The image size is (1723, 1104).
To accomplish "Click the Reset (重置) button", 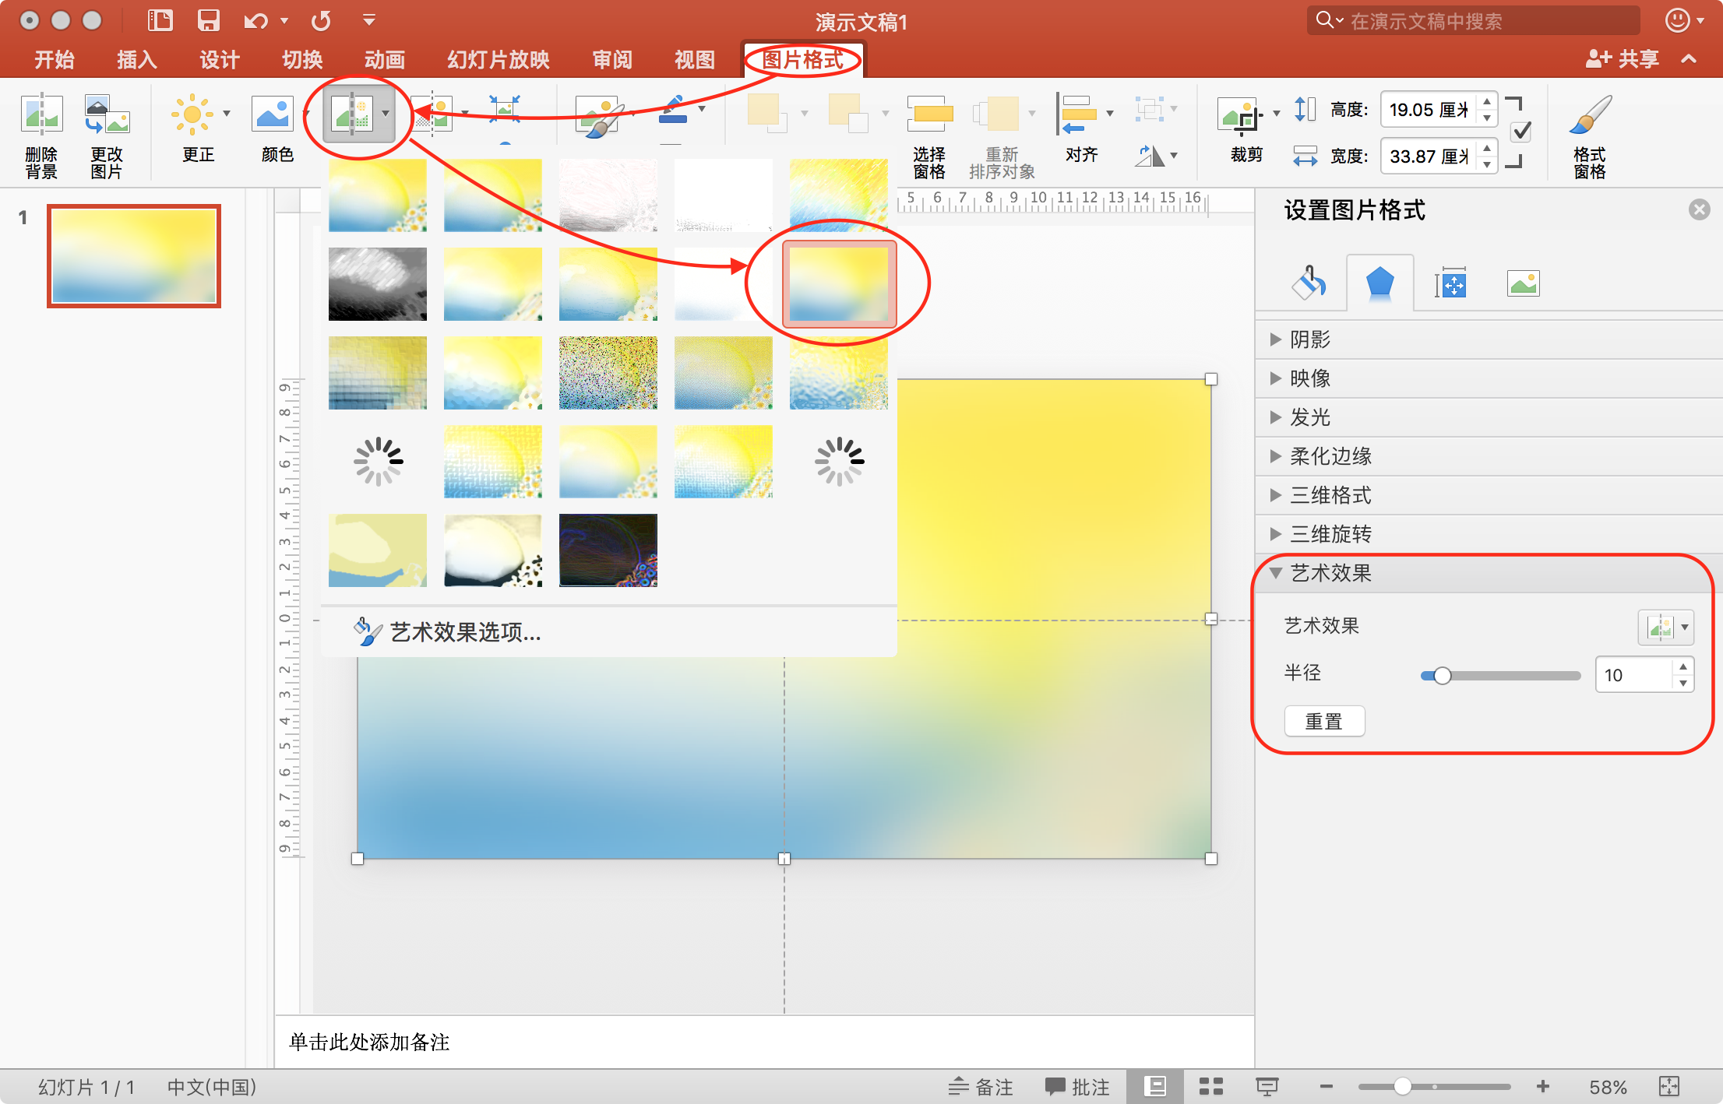I will [1323, 722].
